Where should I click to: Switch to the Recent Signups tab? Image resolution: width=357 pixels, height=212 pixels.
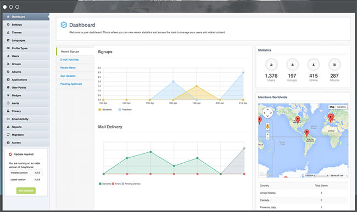click(75, 51)
